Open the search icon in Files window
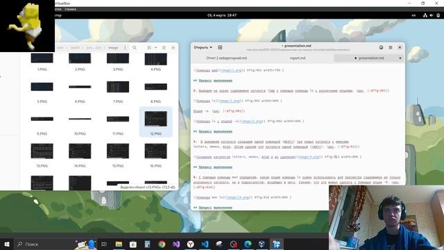 pos(135,48)
